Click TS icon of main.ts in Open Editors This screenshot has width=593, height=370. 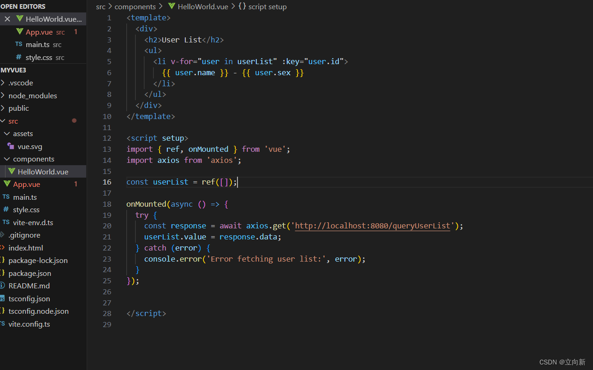click(x=18, y=44)
